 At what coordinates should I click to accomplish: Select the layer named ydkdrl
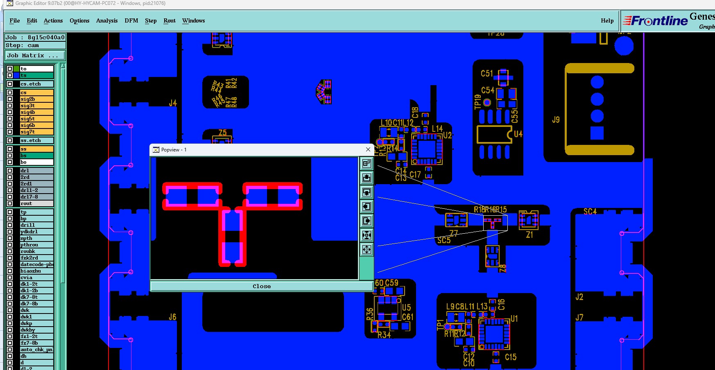(x=37, y=232)
